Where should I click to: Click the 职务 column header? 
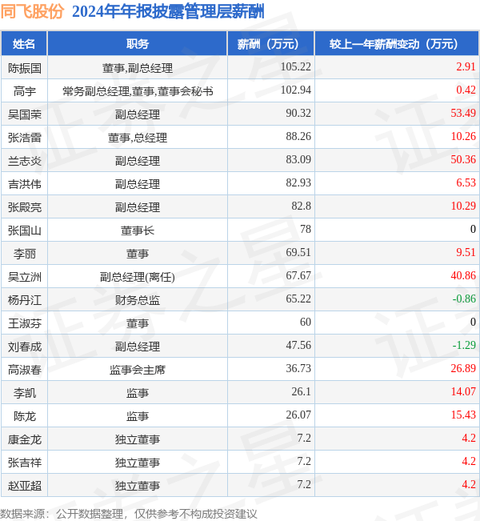click(138, 43)
